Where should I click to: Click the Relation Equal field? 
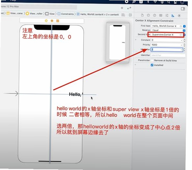pos(167,30)
